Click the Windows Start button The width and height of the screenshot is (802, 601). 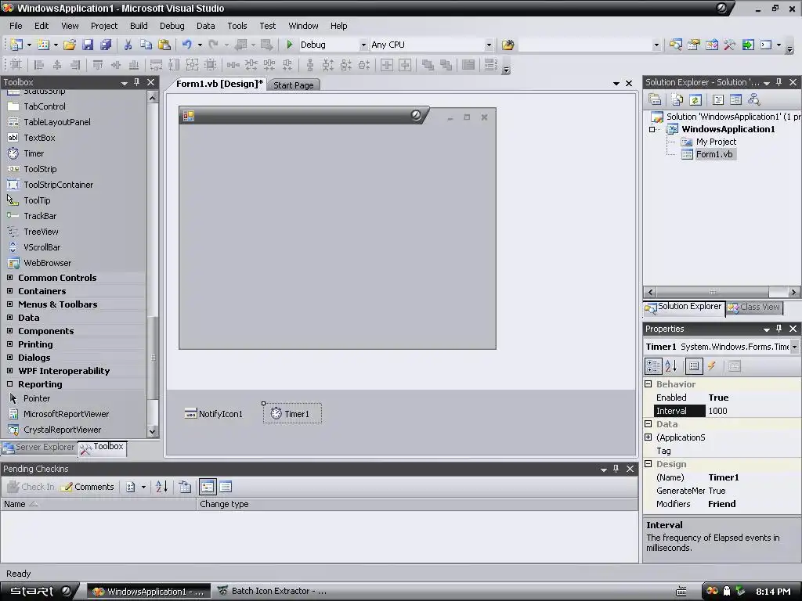point(40,592)
